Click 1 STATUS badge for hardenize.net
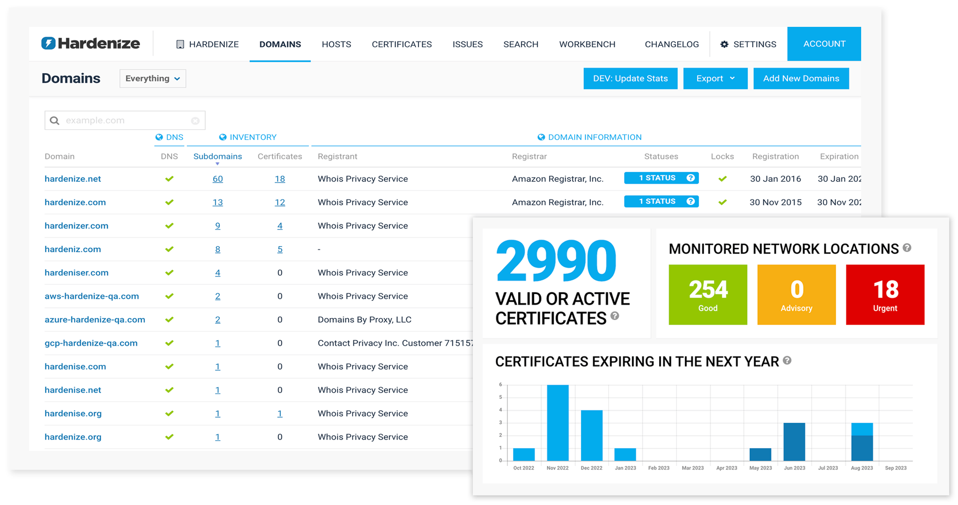Image resolution: width=958 pixels, height=505 pixels. tap(661, 178)
